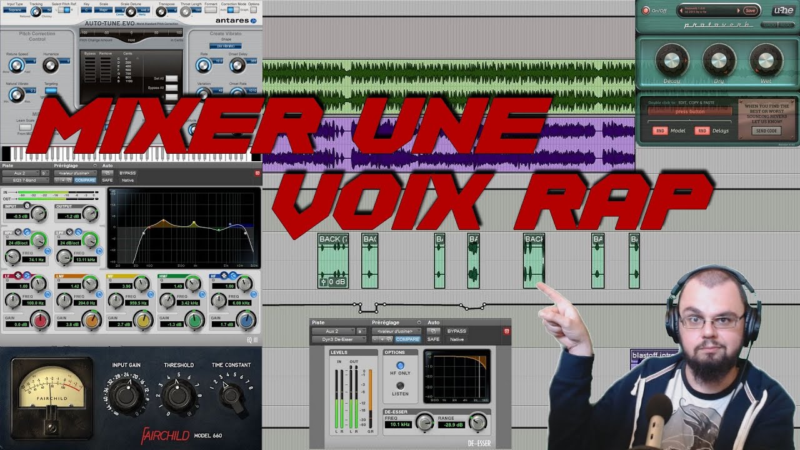This screenshot has width=800, height=450.
Task: Click the preset copy icon in EQ3 header
Action: pyautogui.click(x=70, y=181)
